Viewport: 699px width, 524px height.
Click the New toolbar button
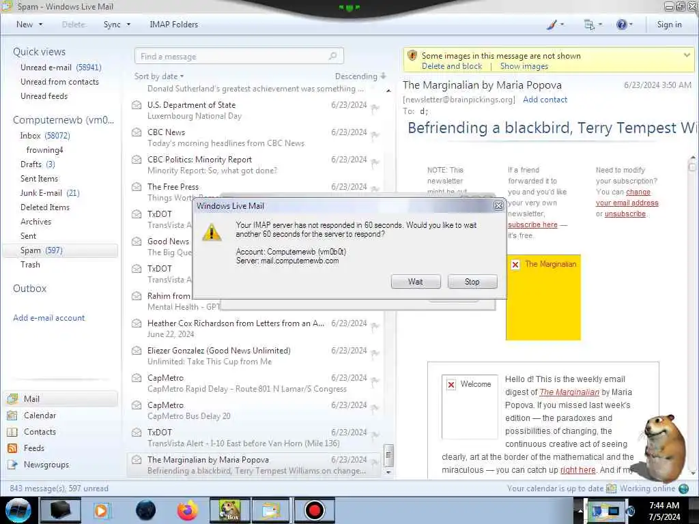pyautogui.click(x=25, y=25)
